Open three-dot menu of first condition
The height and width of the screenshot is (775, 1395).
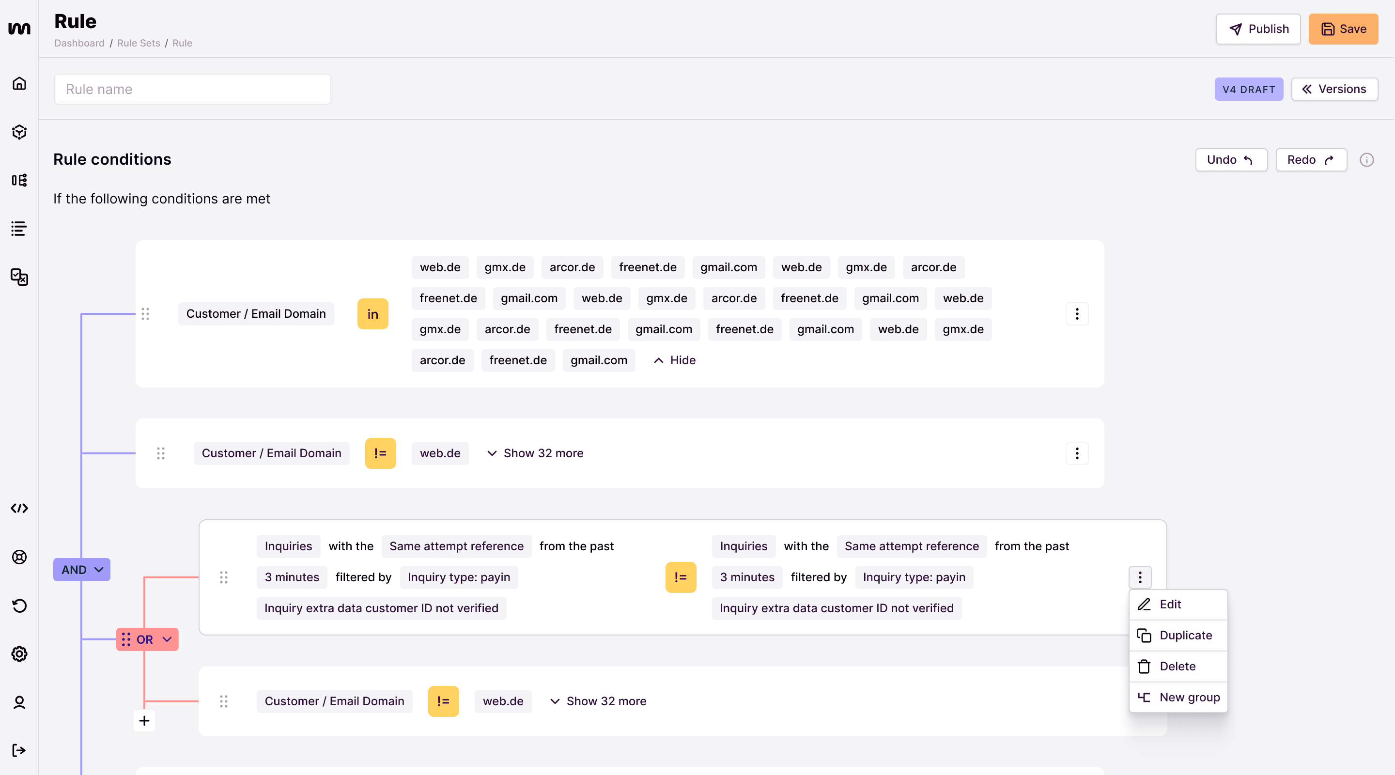(x=1077, y=313)
